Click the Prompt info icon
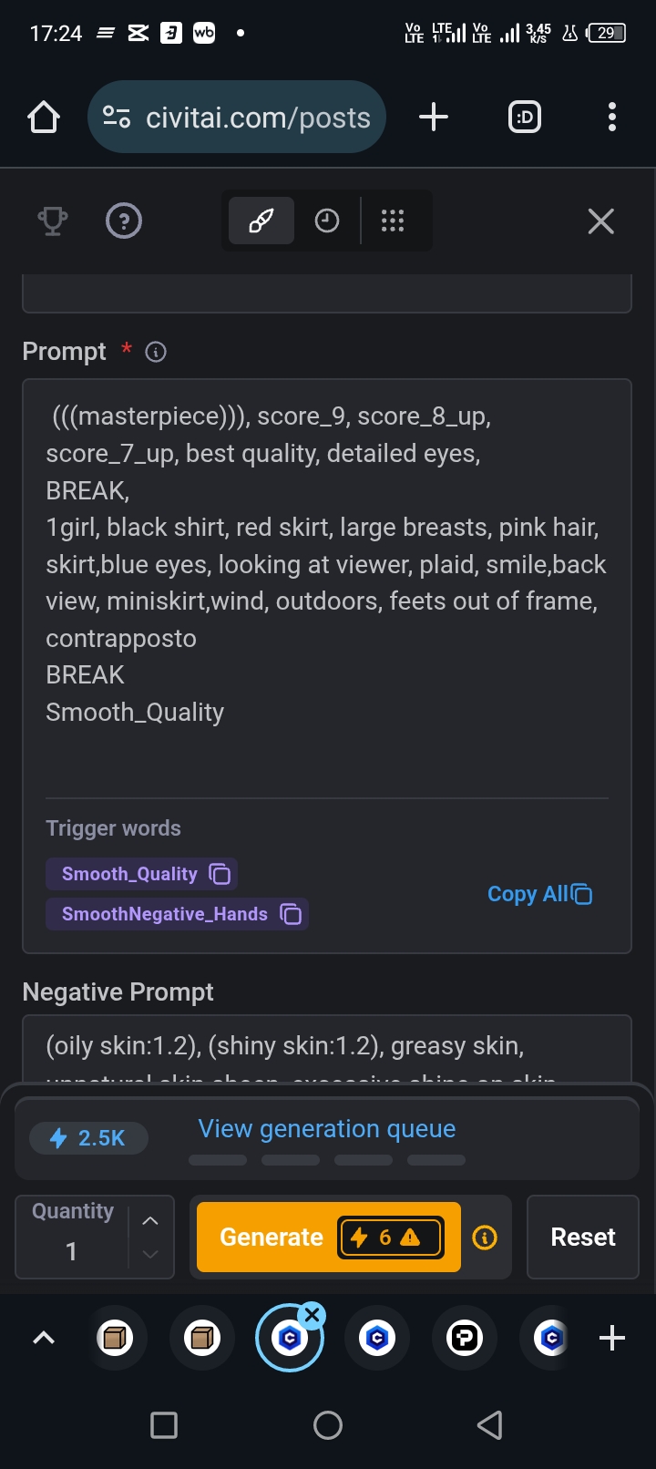Screen dimensions: 656x1469 (x=156, y=352)
